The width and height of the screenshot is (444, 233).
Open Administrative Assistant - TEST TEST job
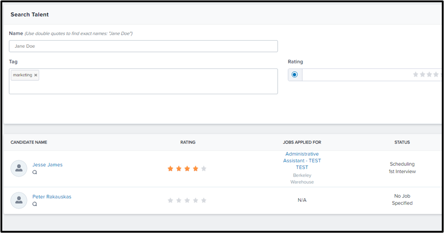click(x=302, y=160)
